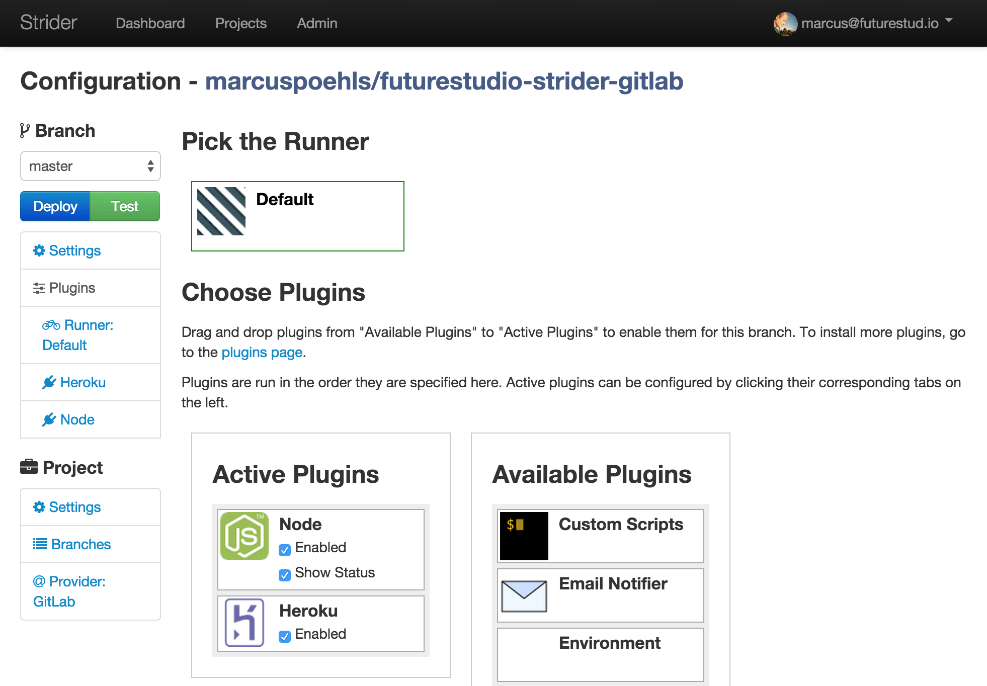The width and height of the screenshot is (987, 686).
Task: Click the Runner bicycle icon
Action: tap(51, 325)
